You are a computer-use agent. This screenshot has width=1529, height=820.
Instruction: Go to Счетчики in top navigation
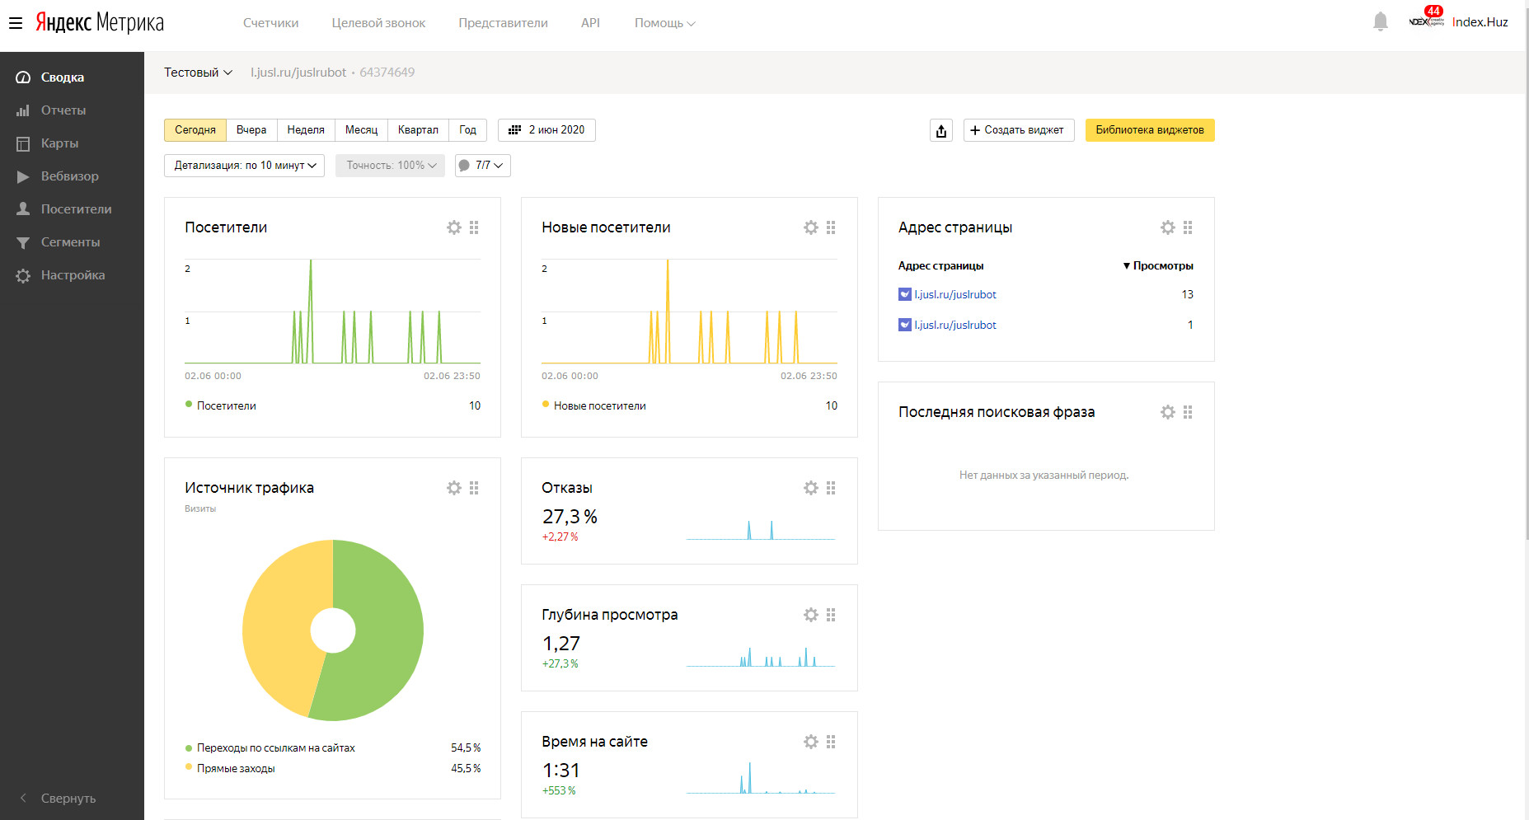pos(270,23)
